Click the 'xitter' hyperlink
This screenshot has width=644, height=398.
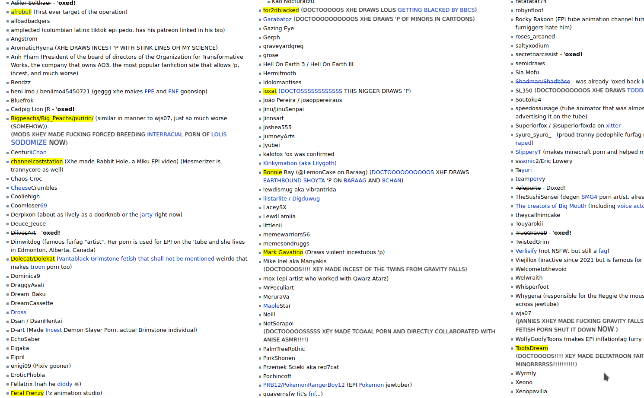pyautogui.click(x=613, y=125)
